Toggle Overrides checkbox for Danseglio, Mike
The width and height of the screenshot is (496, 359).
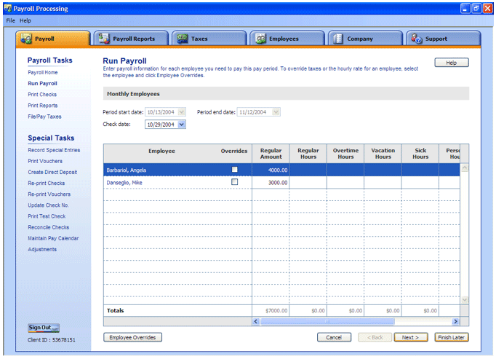coord(234,182)
